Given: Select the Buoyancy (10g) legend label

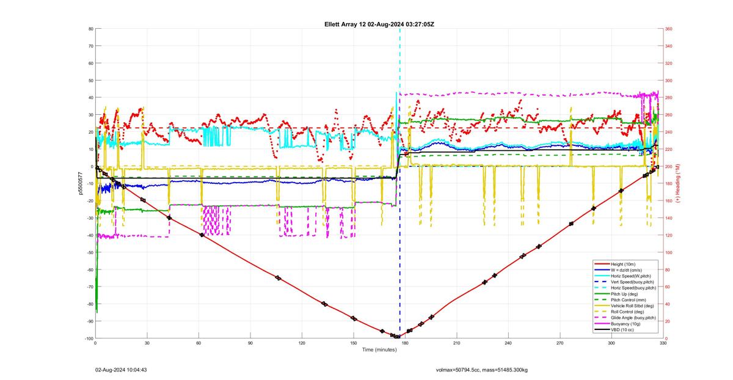Looking at the screenshot, I should [x=625, y=323].
